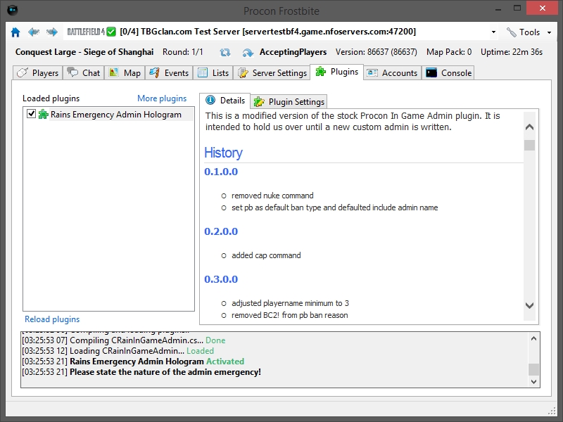Click down arrow of the plugin log scrollbar

pos(533,382)
